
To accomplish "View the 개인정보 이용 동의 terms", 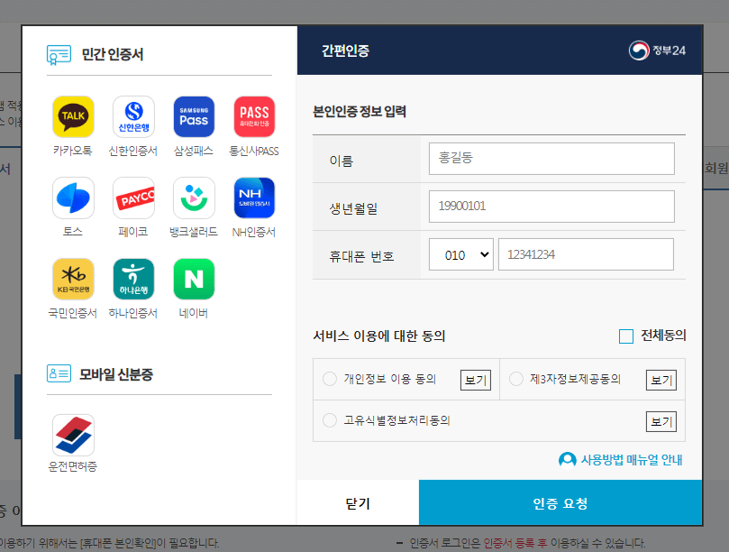I will click(475, 381).
